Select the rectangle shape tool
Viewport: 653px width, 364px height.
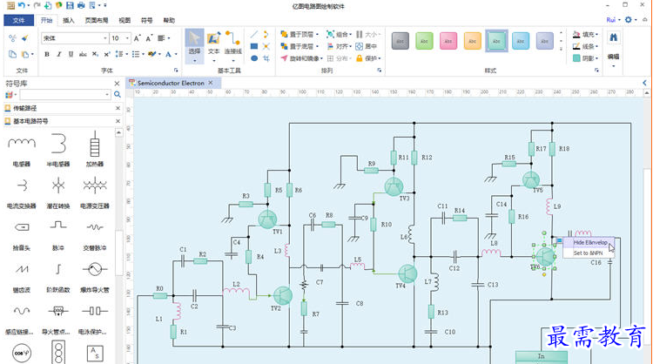pyautogui.click(x=254, y=46)
